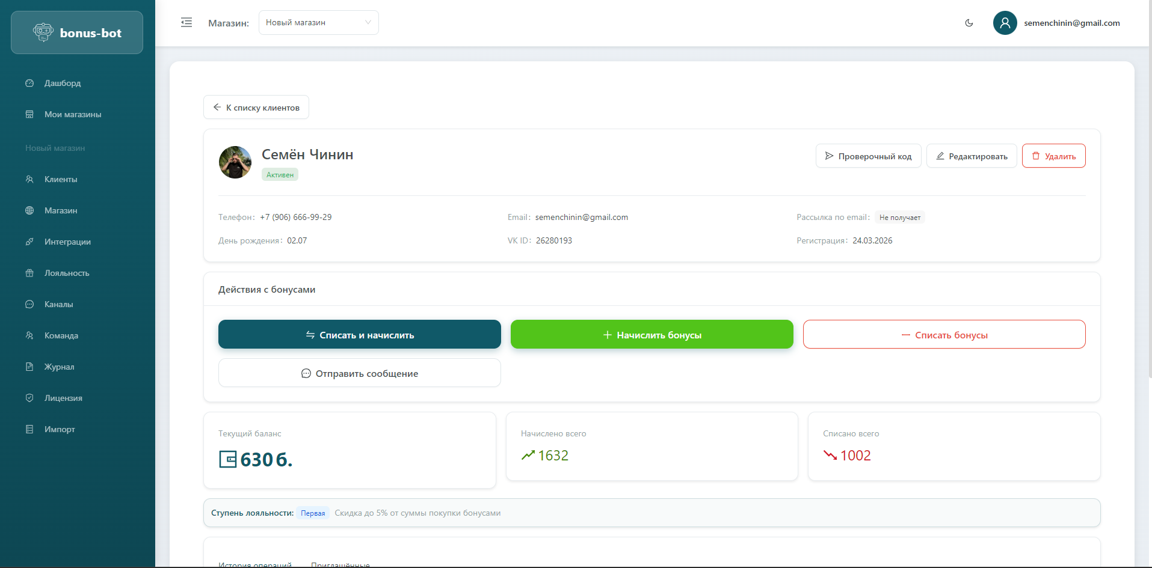The height and width of the screenshot is (568, 1152).
Task: Open Дашборд via its gauge icon
Action: tap(29, 83)
